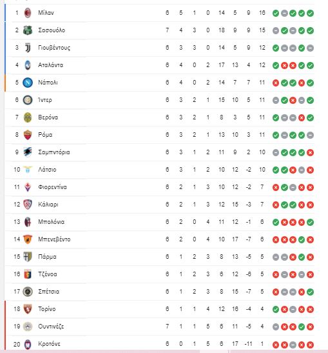Screen dimensions: 328x353
Task: Click Τορίνο's green win result icon
Action: pos(276,310)
